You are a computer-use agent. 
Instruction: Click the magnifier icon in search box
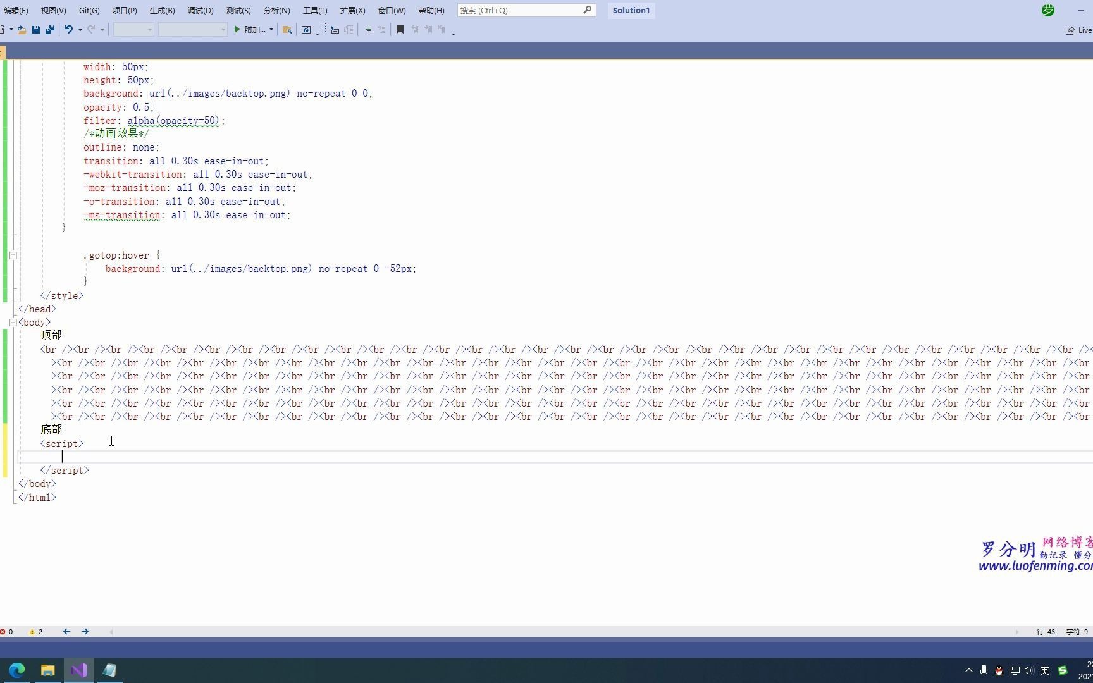pos(587,10)
